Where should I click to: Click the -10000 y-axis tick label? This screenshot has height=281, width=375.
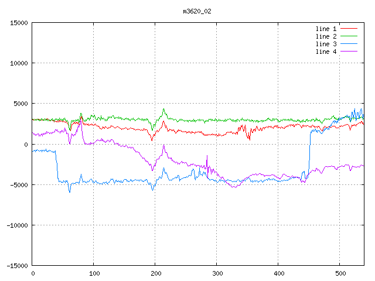(x=16, y=225)
